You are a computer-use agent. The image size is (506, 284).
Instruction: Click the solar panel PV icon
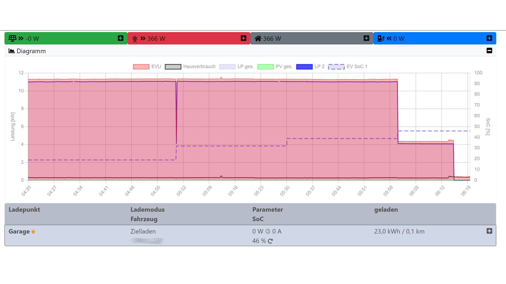tap(12, 38)
